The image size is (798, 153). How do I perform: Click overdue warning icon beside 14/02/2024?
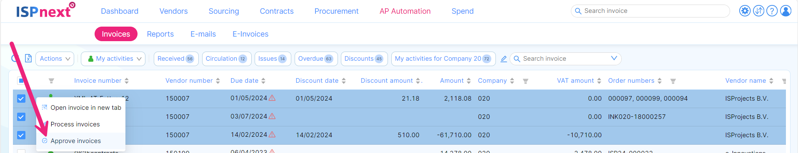(272, 135)
